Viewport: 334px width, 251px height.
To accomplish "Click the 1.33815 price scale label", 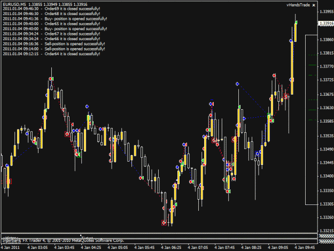I will (327, 53).
